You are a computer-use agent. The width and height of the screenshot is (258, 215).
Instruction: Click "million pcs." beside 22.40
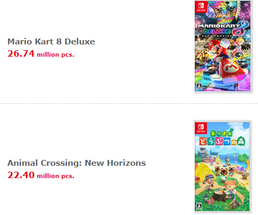pyautogui.click(x=55, y=176)
